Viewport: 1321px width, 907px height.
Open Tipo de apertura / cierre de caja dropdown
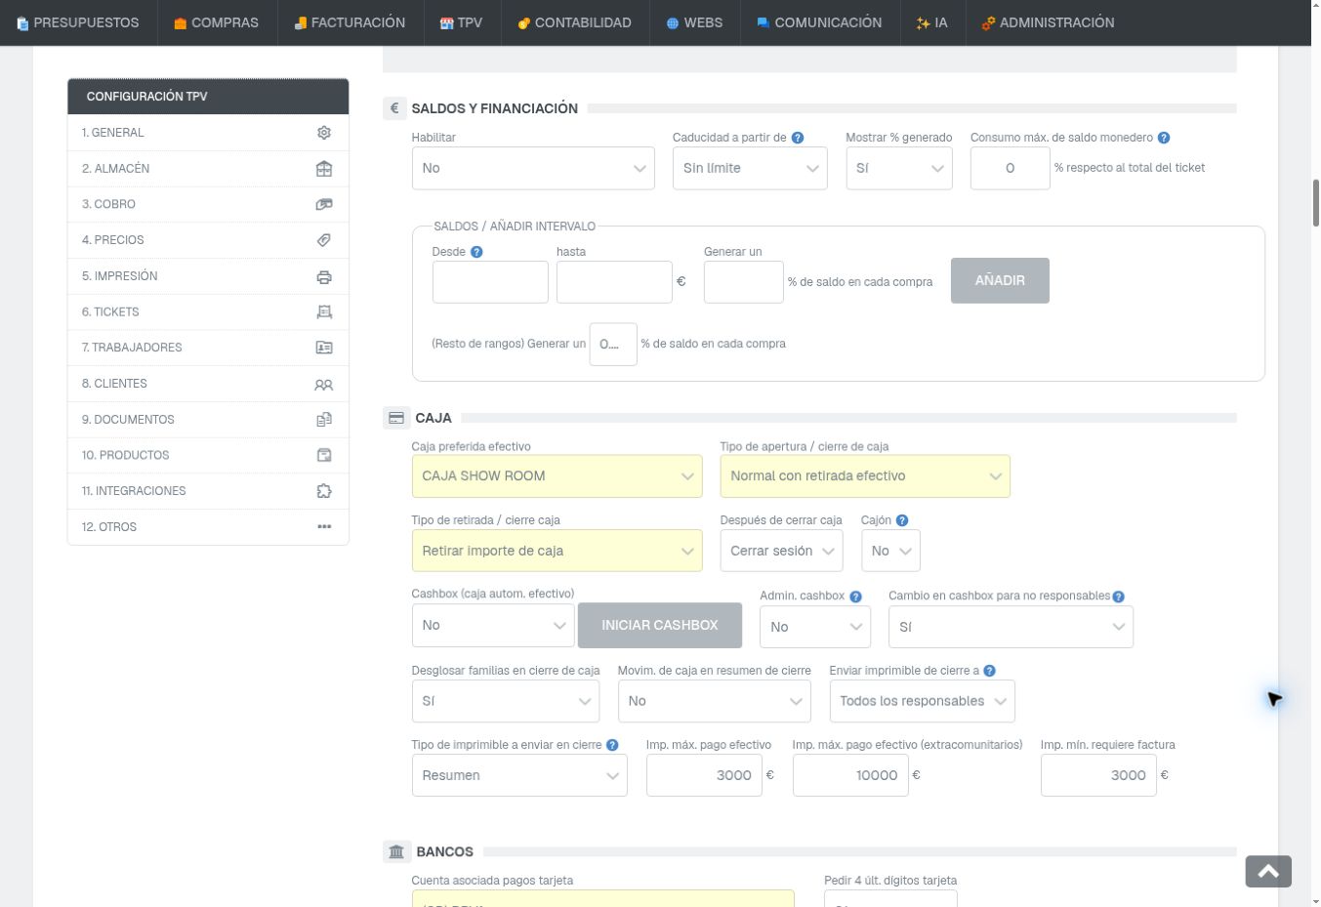865,476
